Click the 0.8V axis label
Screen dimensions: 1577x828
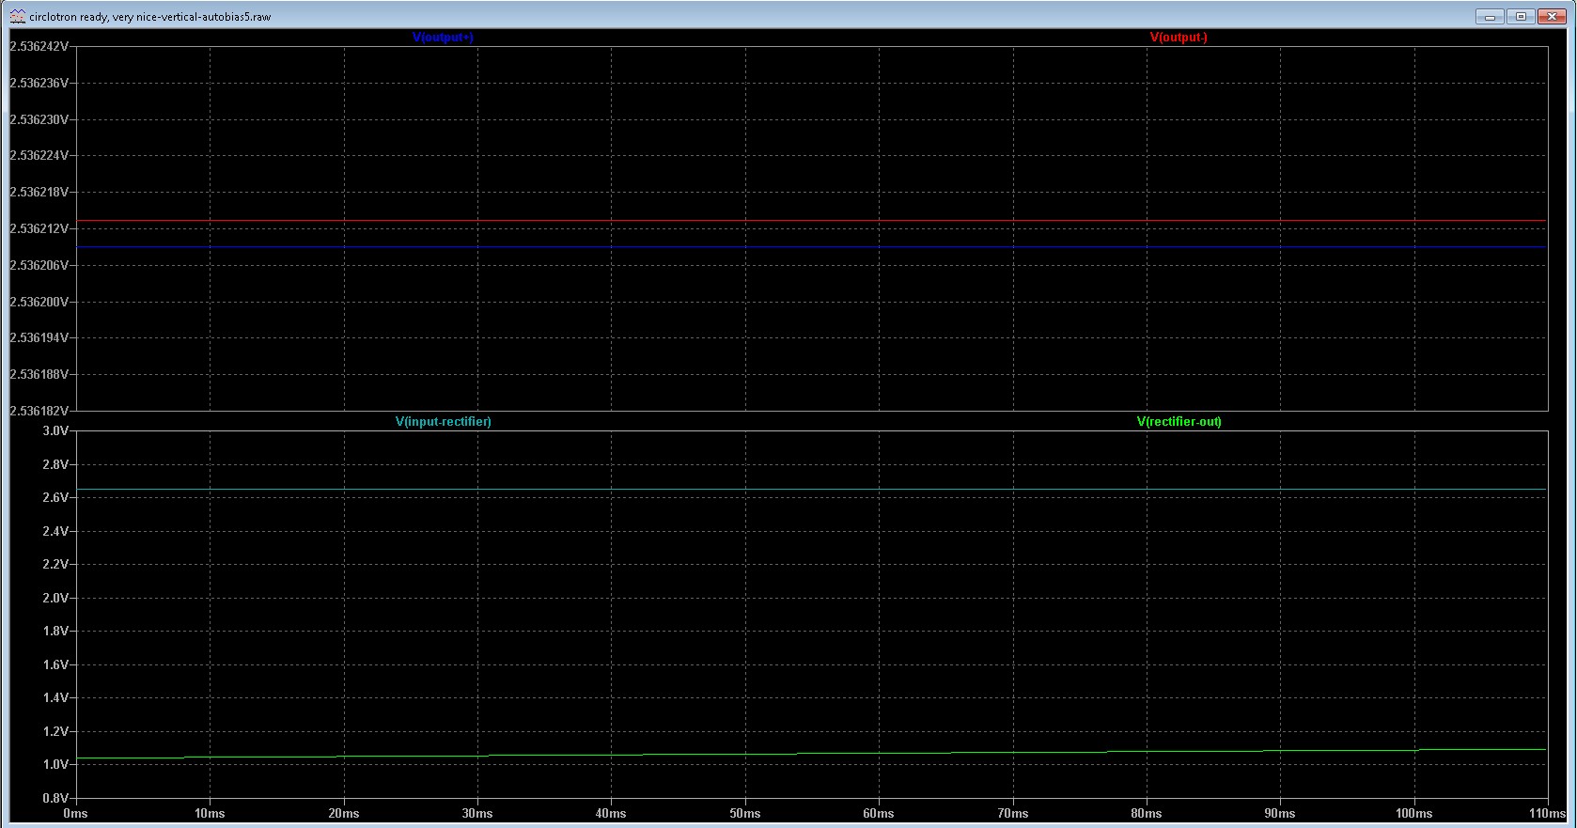click(x=55, y=798)
